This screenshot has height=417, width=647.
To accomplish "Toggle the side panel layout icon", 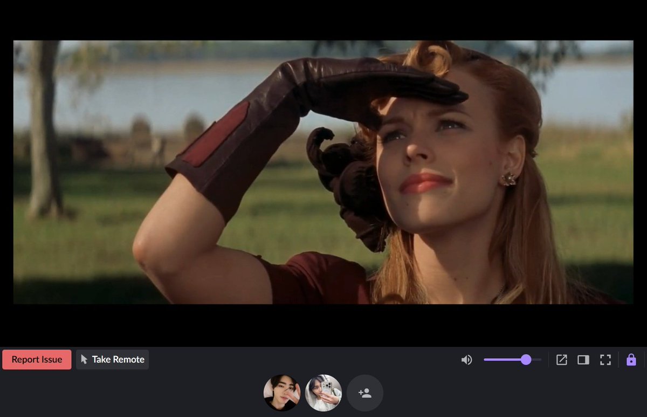I will point(583,360).
